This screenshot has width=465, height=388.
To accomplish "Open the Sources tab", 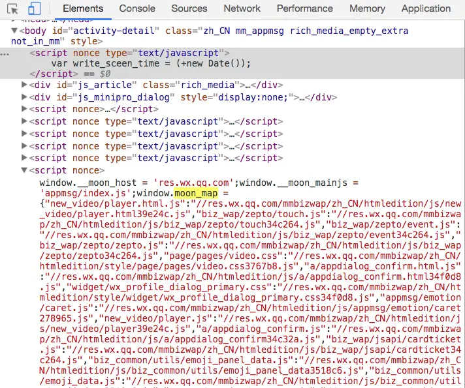I will pos(189,8).
